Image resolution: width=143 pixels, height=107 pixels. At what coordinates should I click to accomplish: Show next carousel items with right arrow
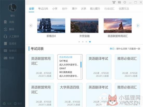coord(138,26)
